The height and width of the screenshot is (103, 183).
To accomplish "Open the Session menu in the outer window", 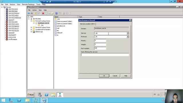I will 12,5.
